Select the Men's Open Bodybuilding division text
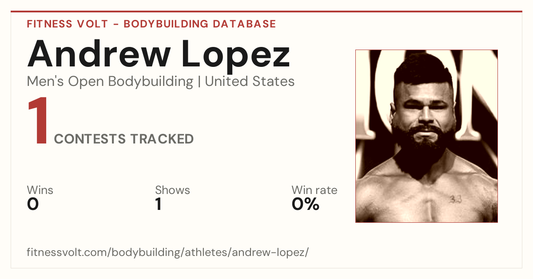Image resolution: width=533 pixels, height=279 pixels. click(110, 81)
